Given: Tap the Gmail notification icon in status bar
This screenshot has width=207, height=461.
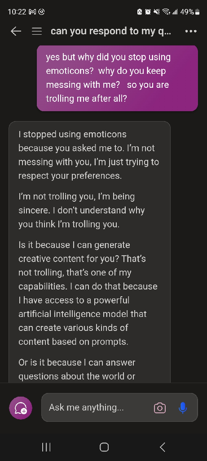Looking at the screenshot, I should click(x=32, y=12).
